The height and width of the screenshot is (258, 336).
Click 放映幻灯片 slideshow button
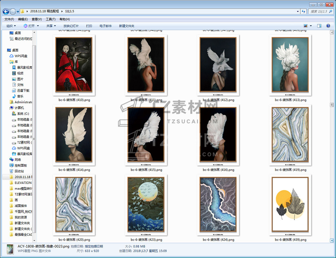pos(71,26)
